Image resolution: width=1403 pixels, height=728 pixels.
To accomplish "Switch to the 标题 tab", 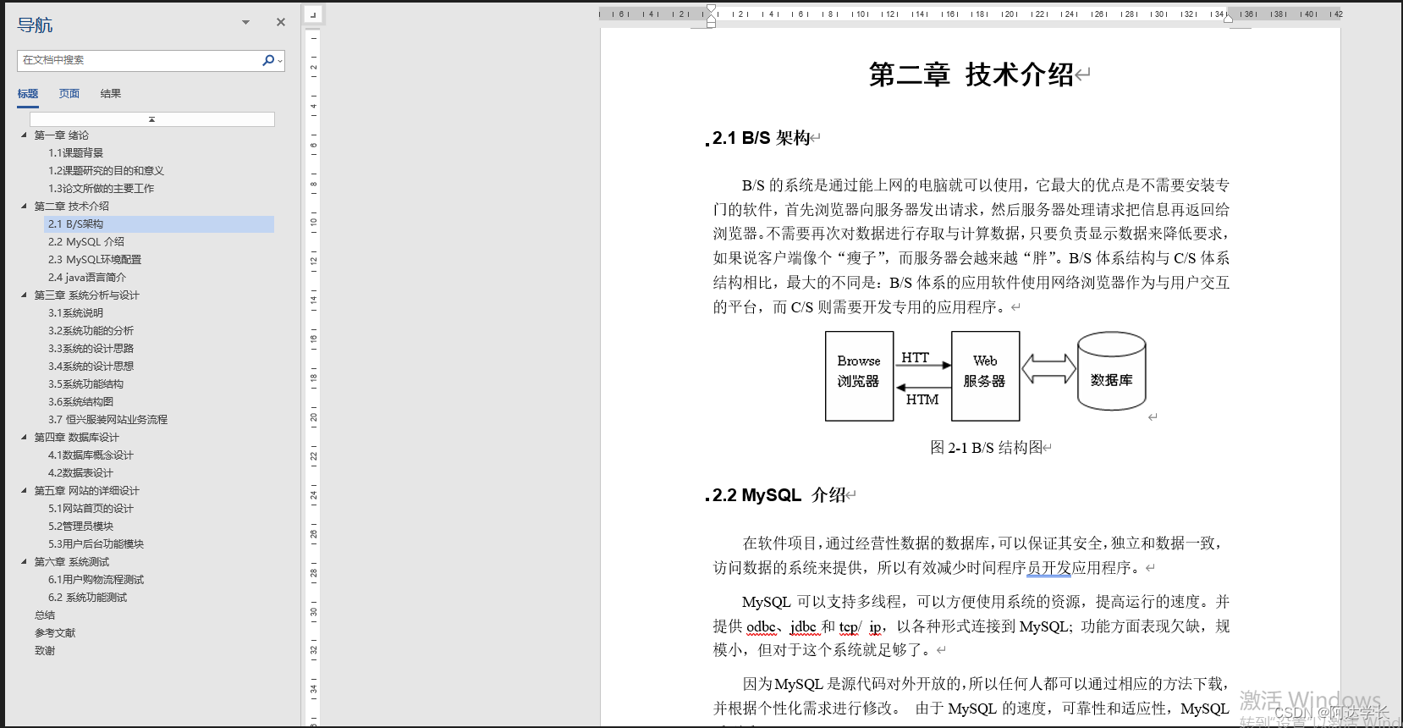I will pyautogui.click(x=28, y=94).
